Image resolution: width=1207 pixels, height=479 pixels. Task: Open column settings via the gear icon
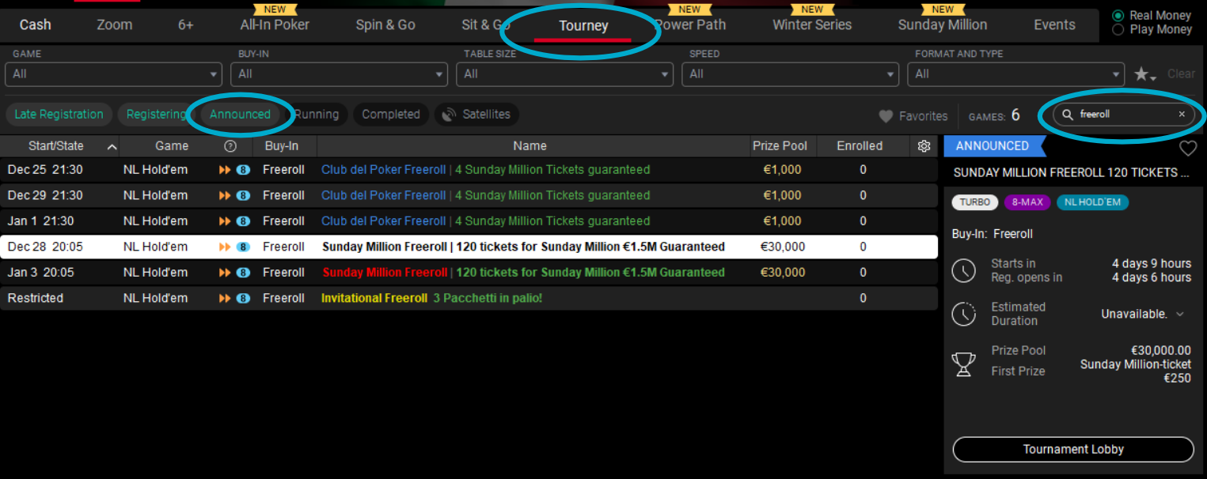tap(924, 145)
